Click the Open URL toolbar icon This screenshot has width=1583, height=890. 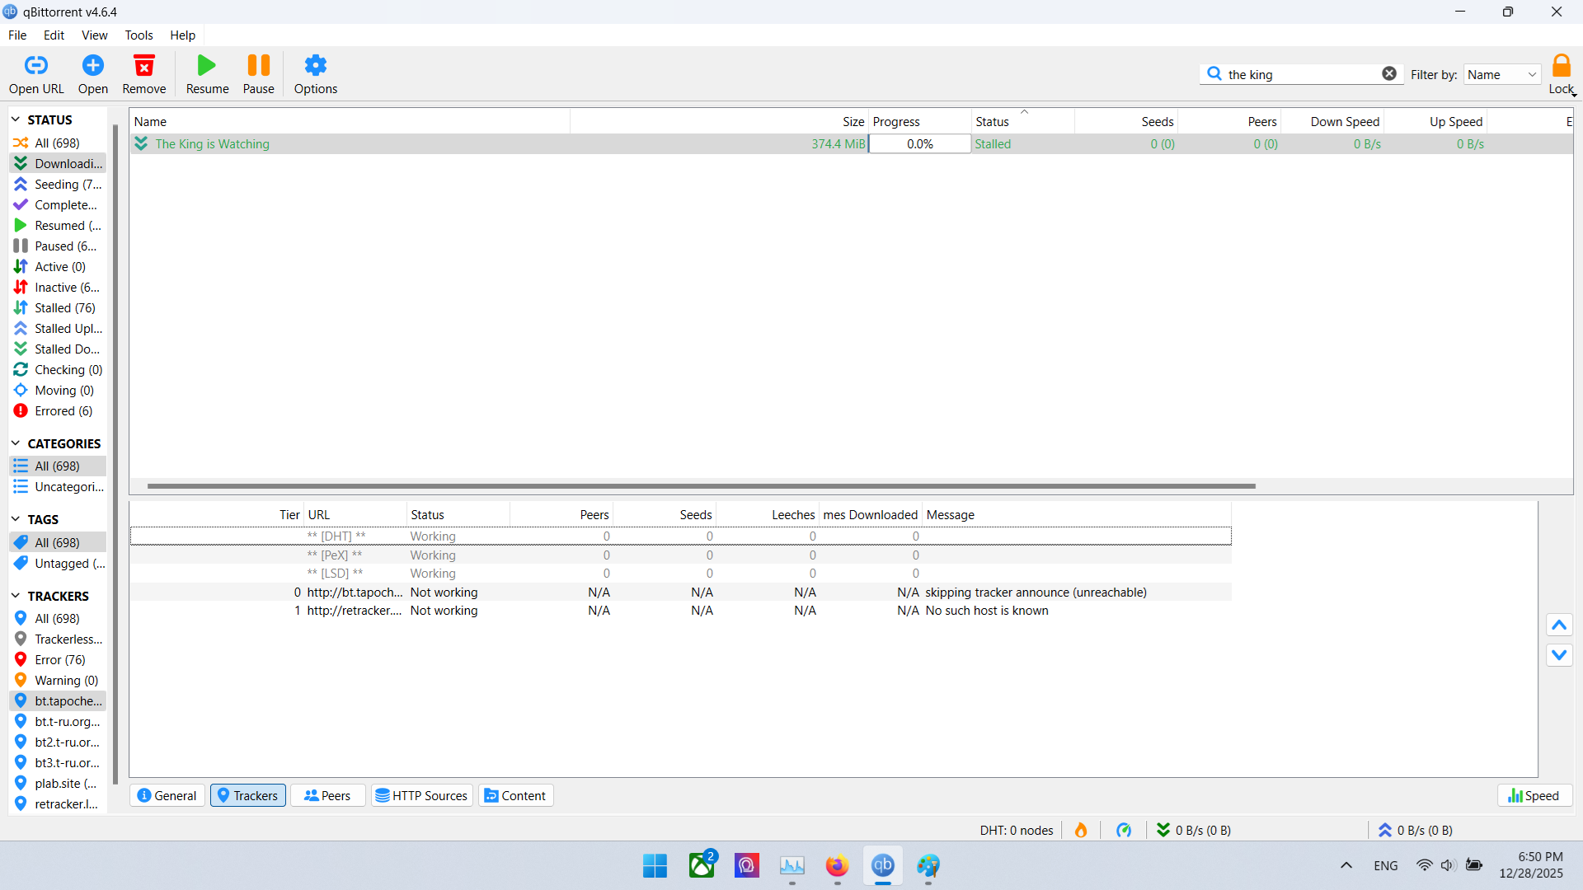36,66
